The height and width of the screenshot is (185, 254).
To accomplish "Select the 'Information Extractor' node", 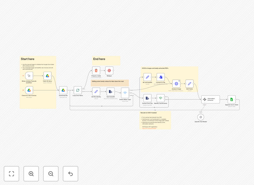I will pos(211,99).
